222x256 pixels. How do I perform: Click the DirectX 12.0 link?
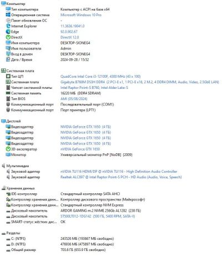pos(69,37)
